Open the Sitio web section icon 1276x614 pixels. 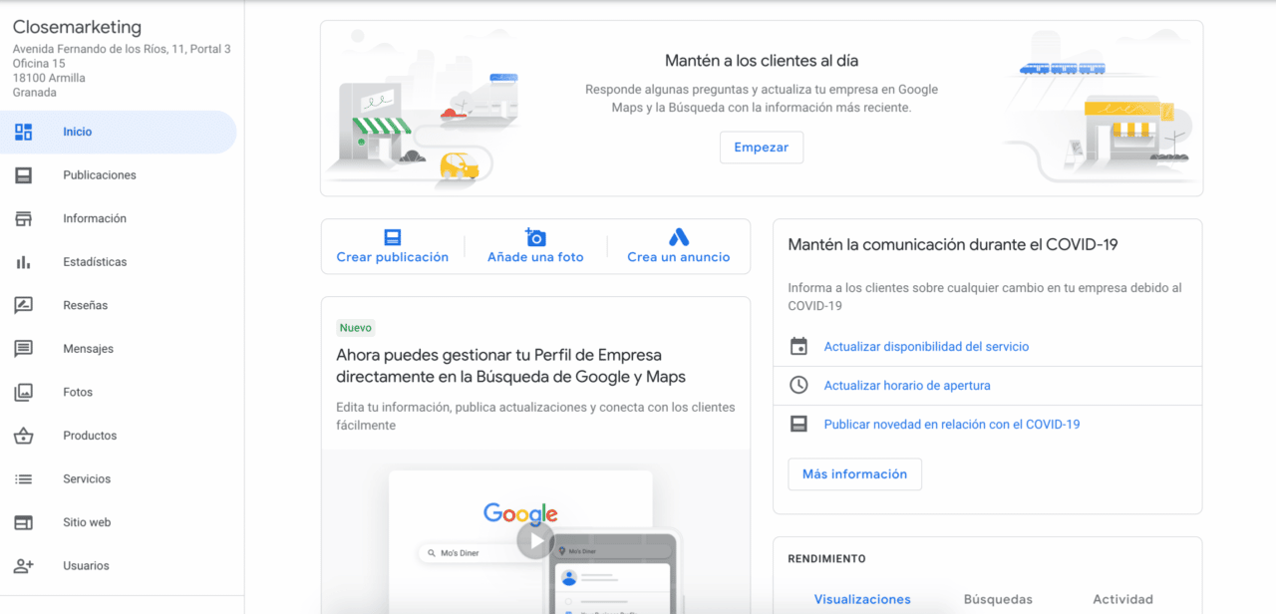pos(24,521)
